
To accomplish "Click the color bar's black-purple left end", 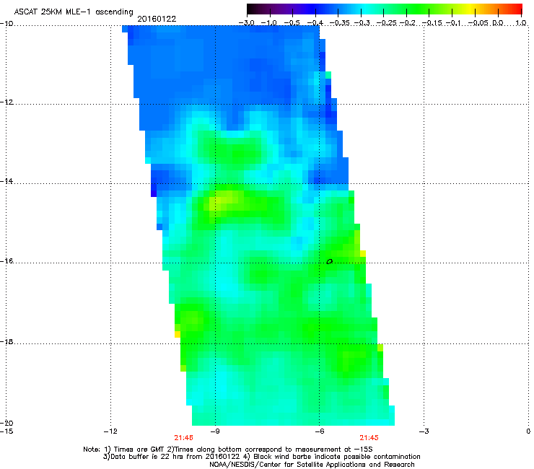I will [x=254, y=9].
